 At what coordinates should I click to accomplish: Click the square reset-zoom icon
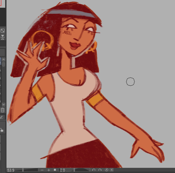click(x=55, y=170)
